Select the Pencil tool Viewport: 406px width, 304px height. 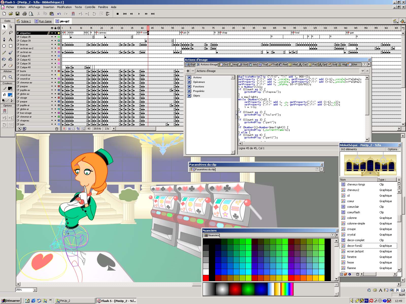pyautogui.click(x=4, y=53)
